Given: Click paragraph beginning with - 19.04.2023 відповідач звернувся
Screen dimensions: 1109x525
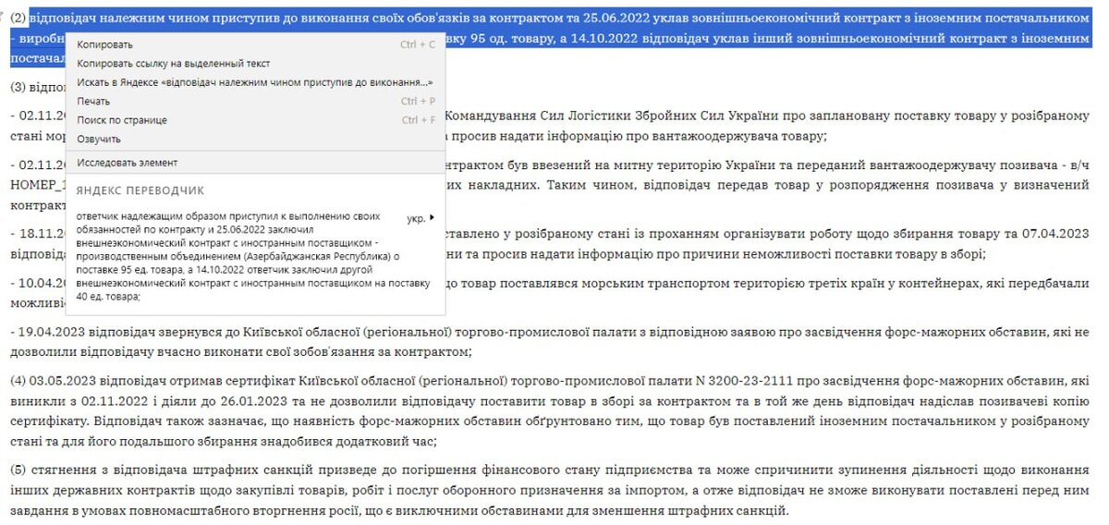Looking at the screenshot, I should 550,340.
